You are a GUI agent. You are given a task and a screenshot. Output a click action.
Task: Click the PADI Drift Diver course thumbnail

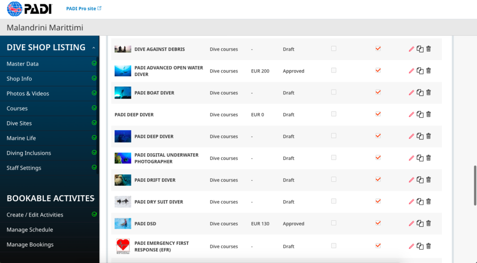pos(123,180)
